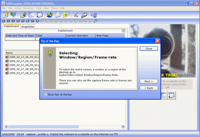Open the View menu
Screen dimensions: 200x137
(46, 8)
